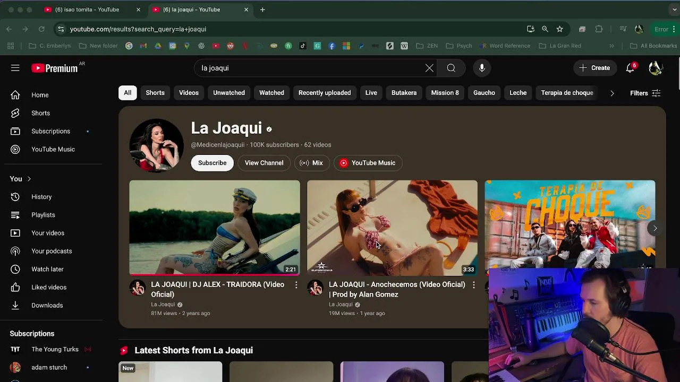
Task: Open the All Bookmarks folder
Action: (x=653, y=46)
